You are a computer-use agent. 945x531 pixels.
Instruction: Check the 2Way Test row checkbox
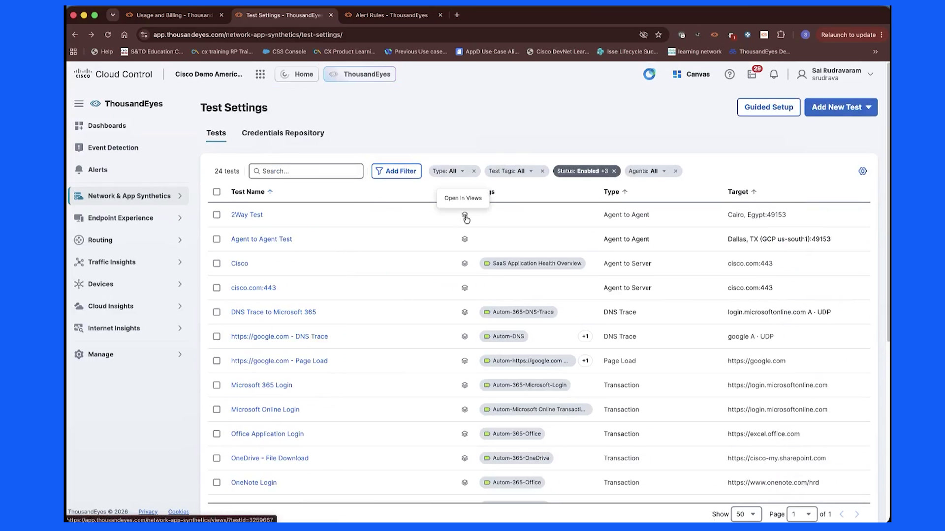pos(217,215)
